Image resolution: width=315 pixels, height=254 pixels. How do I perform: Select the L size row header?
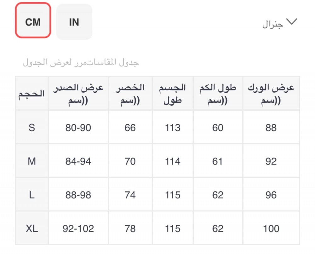[x=31, y=195]
